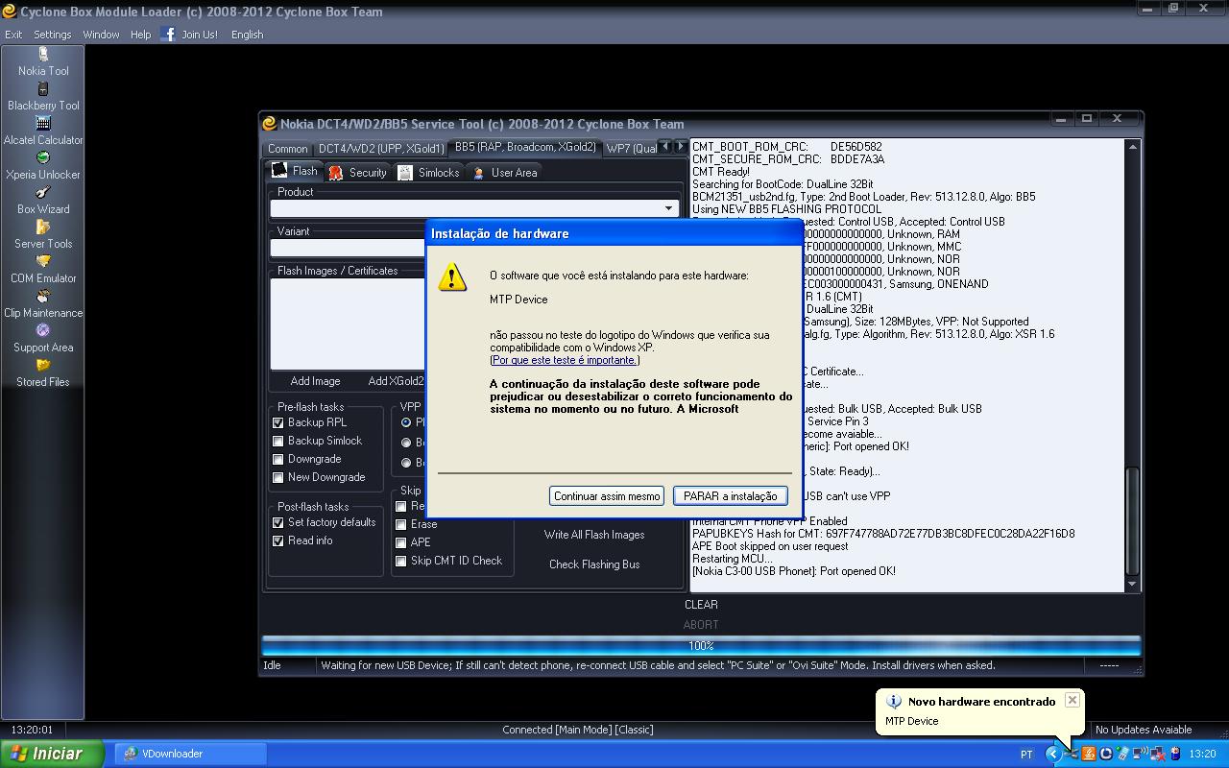Select the Flash sub-tab
1229x768 pixels.
(x=295, y=171)
